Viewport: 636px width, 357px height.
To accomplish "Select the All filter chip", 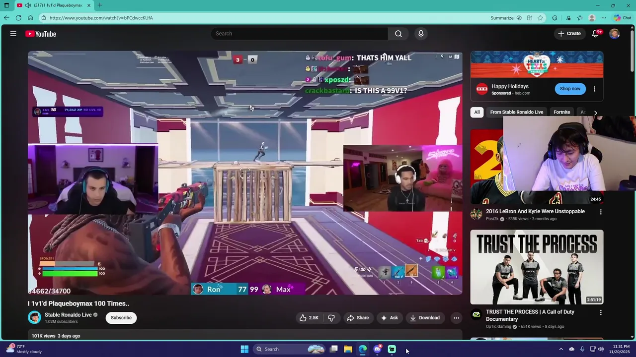I will [x=477, y=112].
